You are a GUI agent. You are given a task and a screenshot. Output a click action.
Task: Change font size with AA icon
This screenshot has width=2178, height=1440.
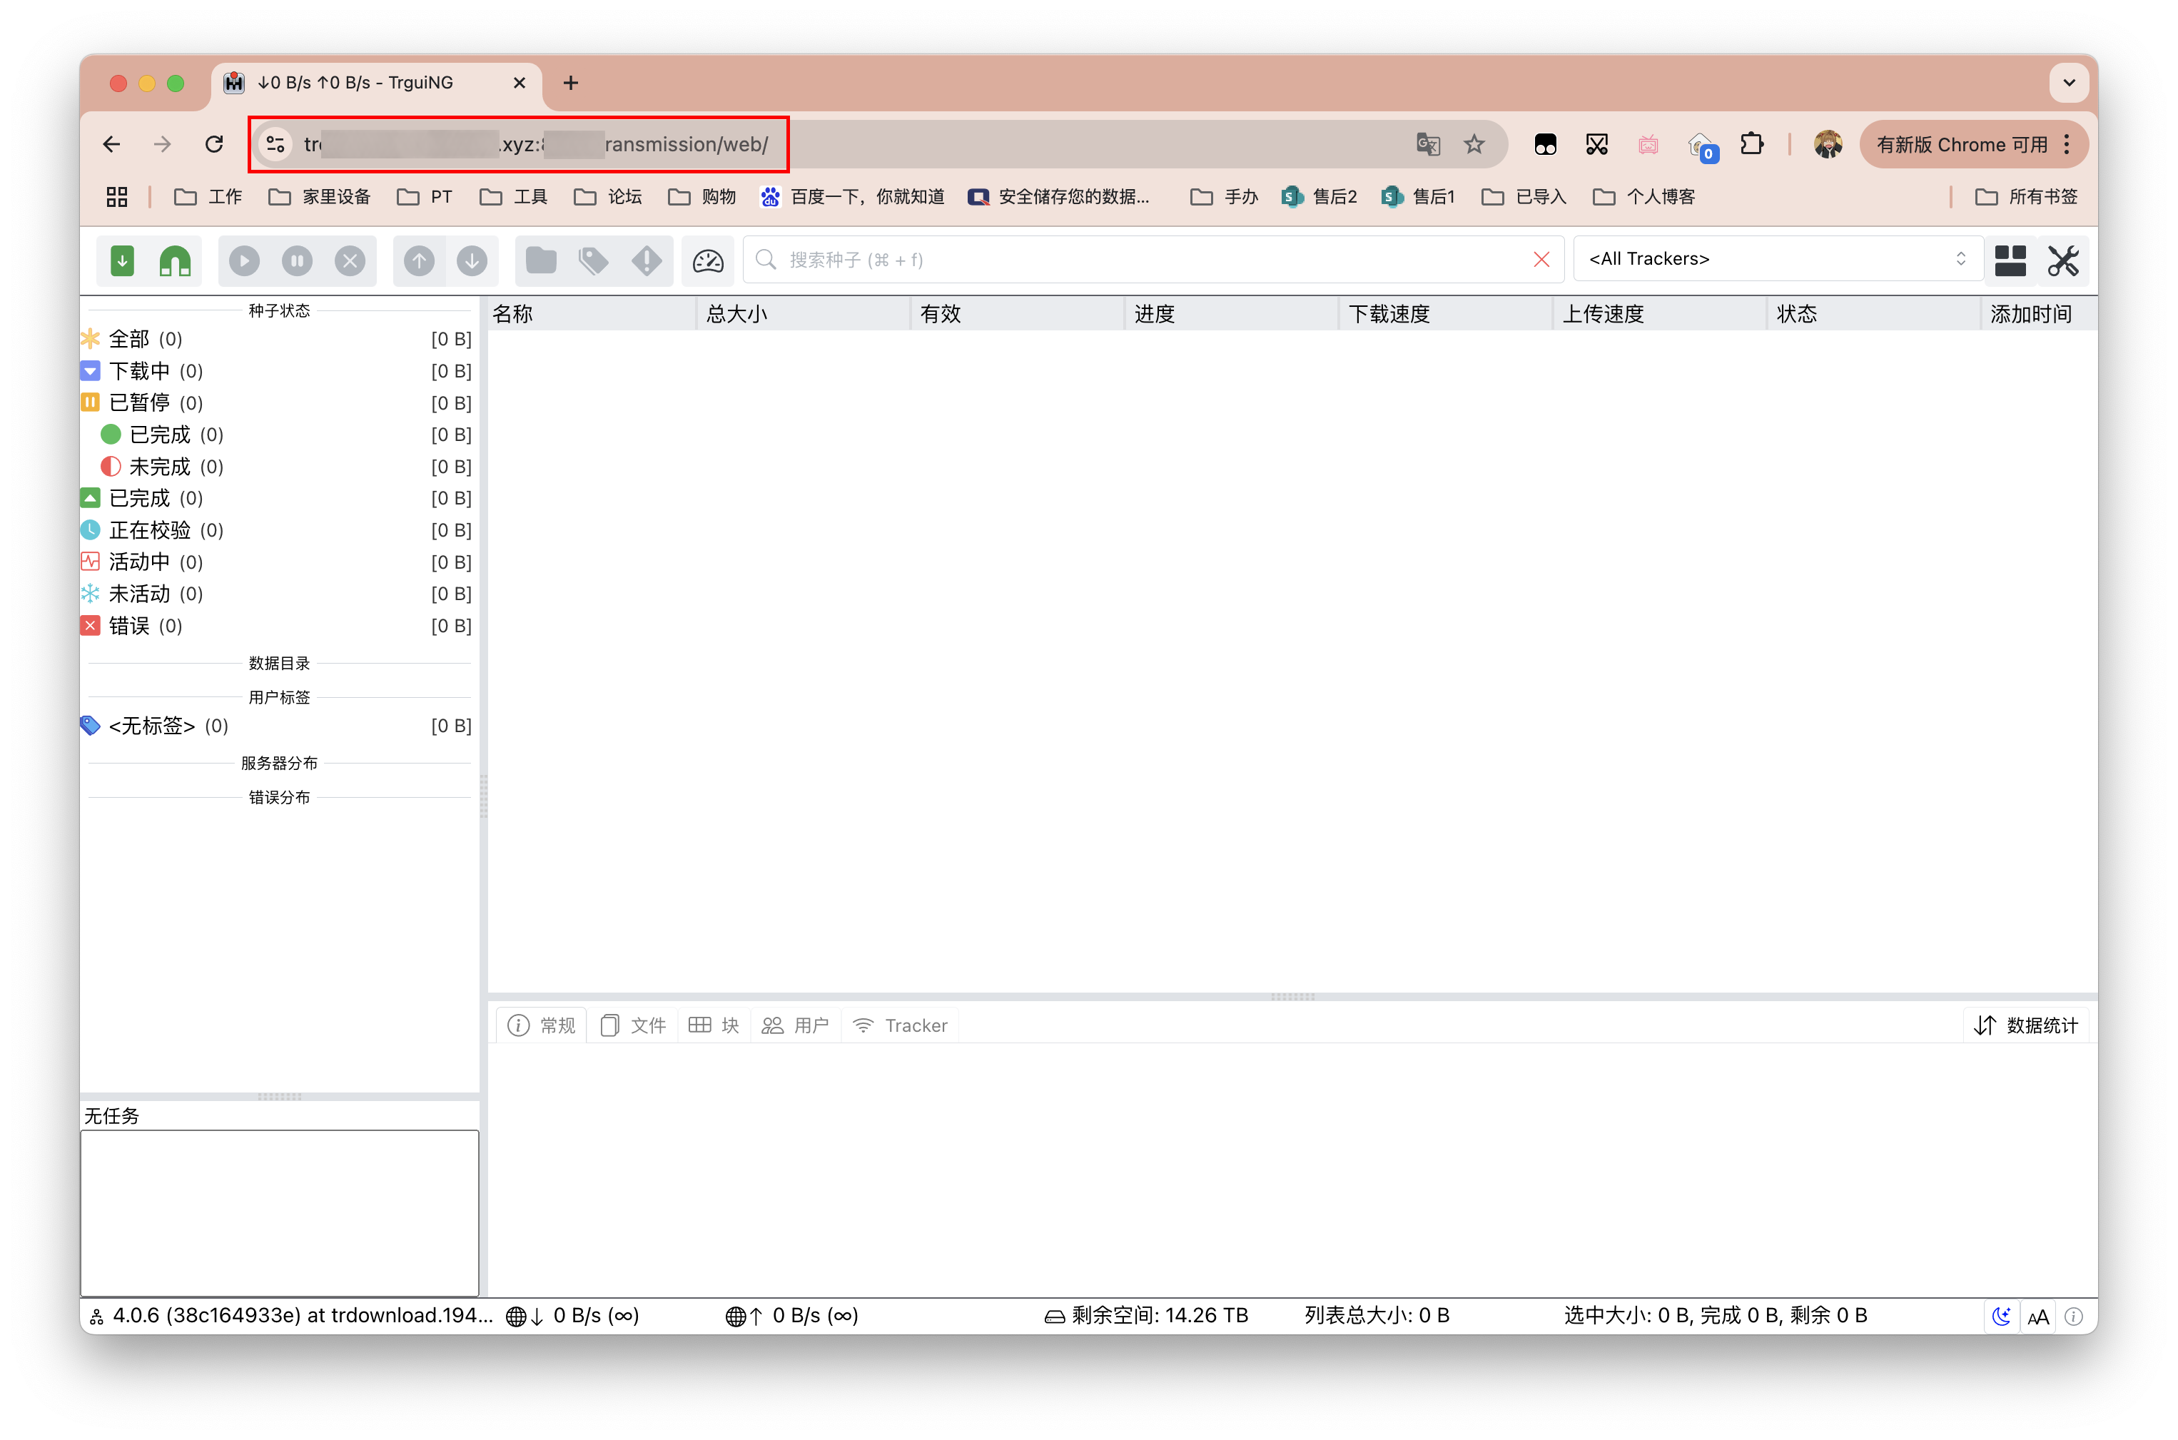coord(2037,1316)
